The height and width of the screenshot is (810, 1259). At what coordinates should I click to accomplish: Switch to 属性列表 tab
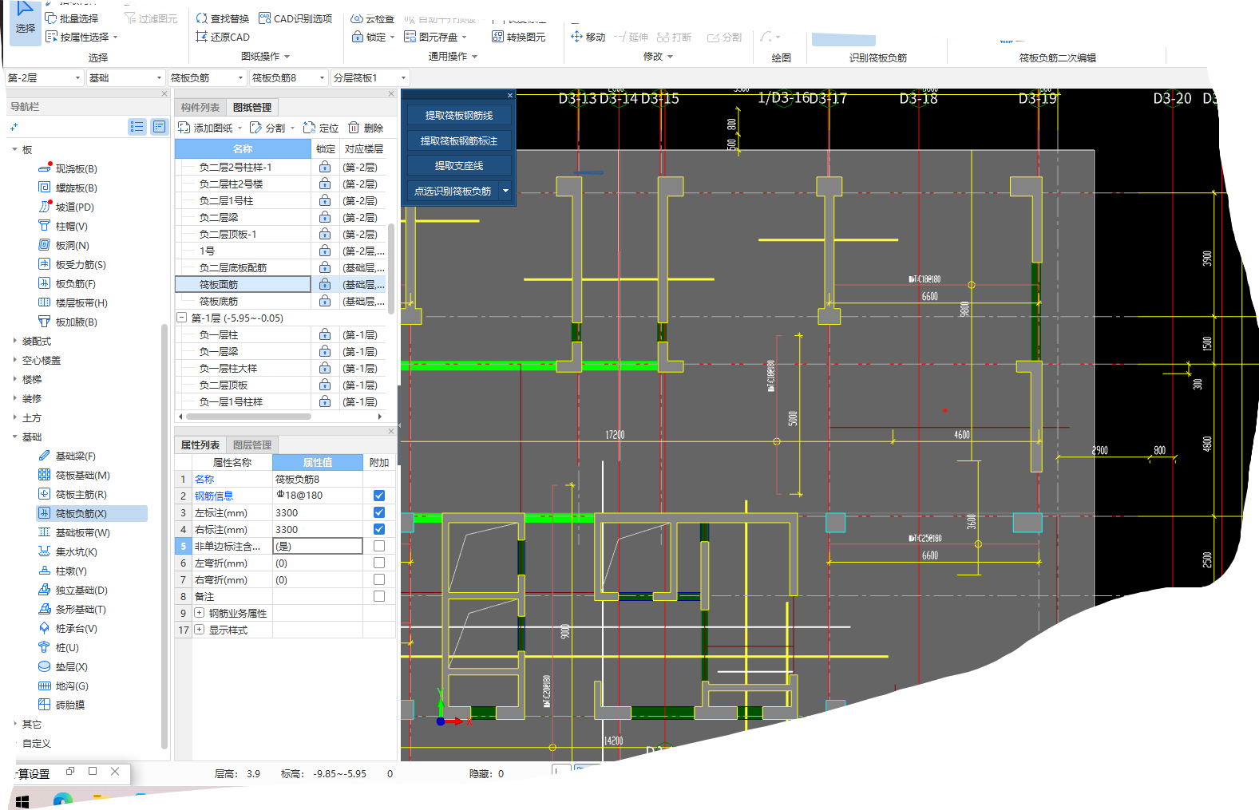point(200,445)
